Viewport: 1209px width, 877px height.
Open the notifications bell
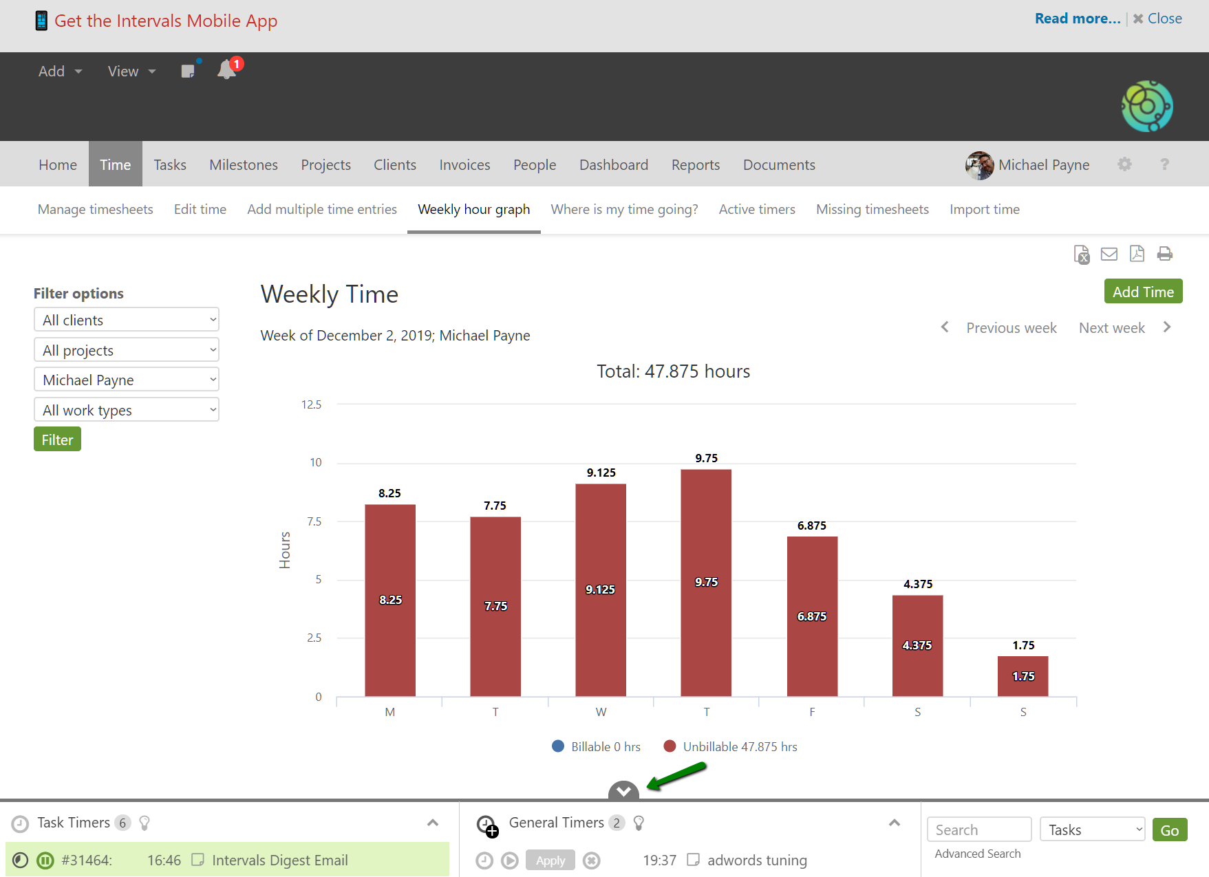coord(226,70)
